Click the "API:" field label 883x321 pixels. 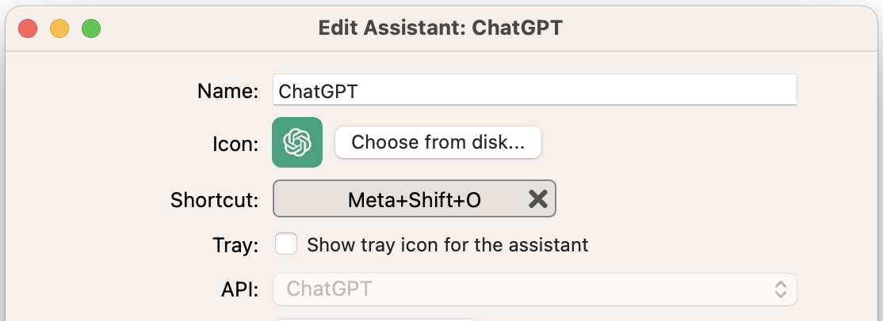click(240, 289)
